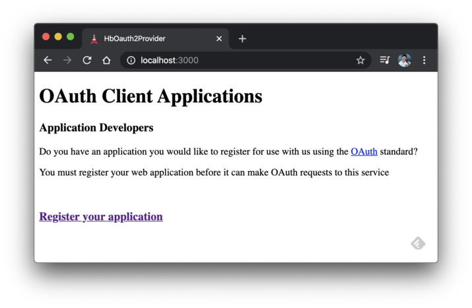Click the Feedly icon at the page corner
Image resolution: width=472 pixels, height=308 pixels.
coord(418,244)
